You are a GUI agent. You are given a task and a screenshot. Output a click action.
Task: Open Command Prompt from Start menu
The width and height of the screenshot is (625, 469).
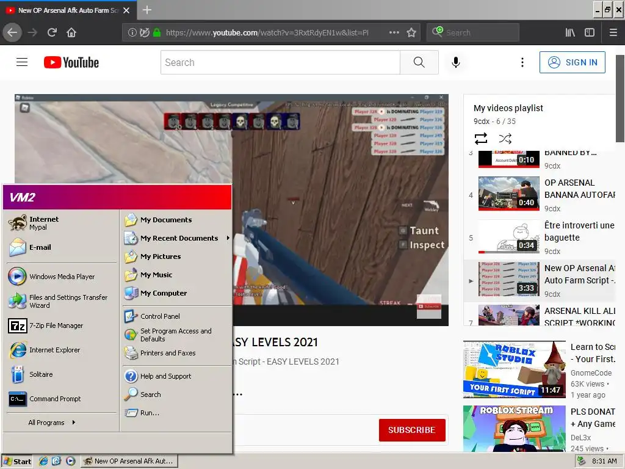(62, 398)
